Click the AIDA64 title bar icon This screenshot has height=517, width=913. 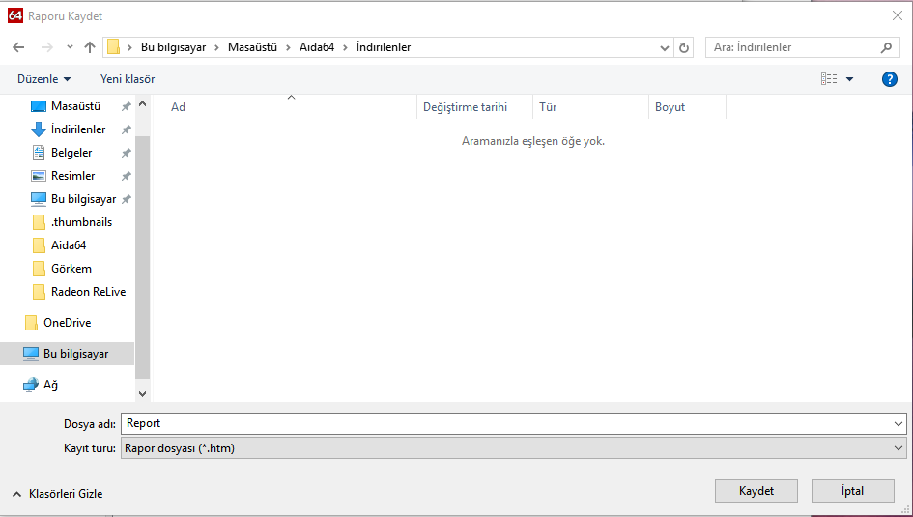tap(15, 16)
